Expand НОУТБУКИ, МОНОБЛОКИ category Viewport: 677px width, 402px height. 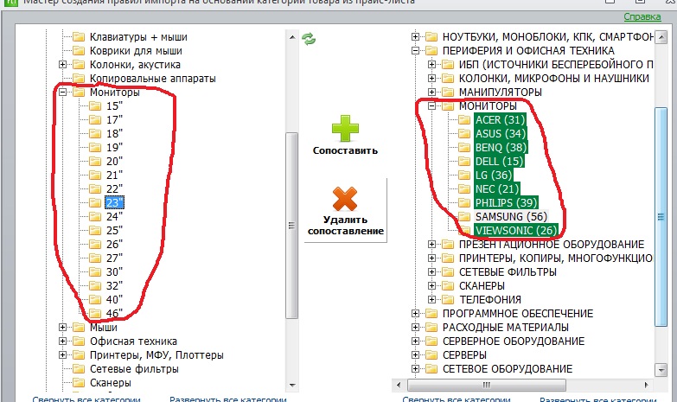pos(415,36)
